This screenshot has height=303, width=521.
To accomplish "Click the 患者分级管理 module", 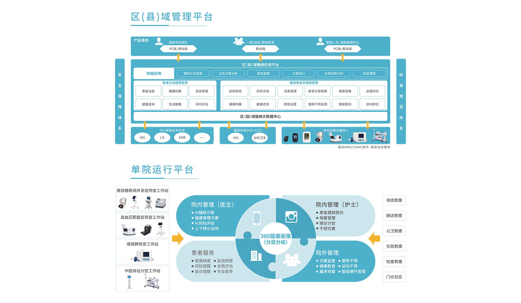I will point(317,91).
